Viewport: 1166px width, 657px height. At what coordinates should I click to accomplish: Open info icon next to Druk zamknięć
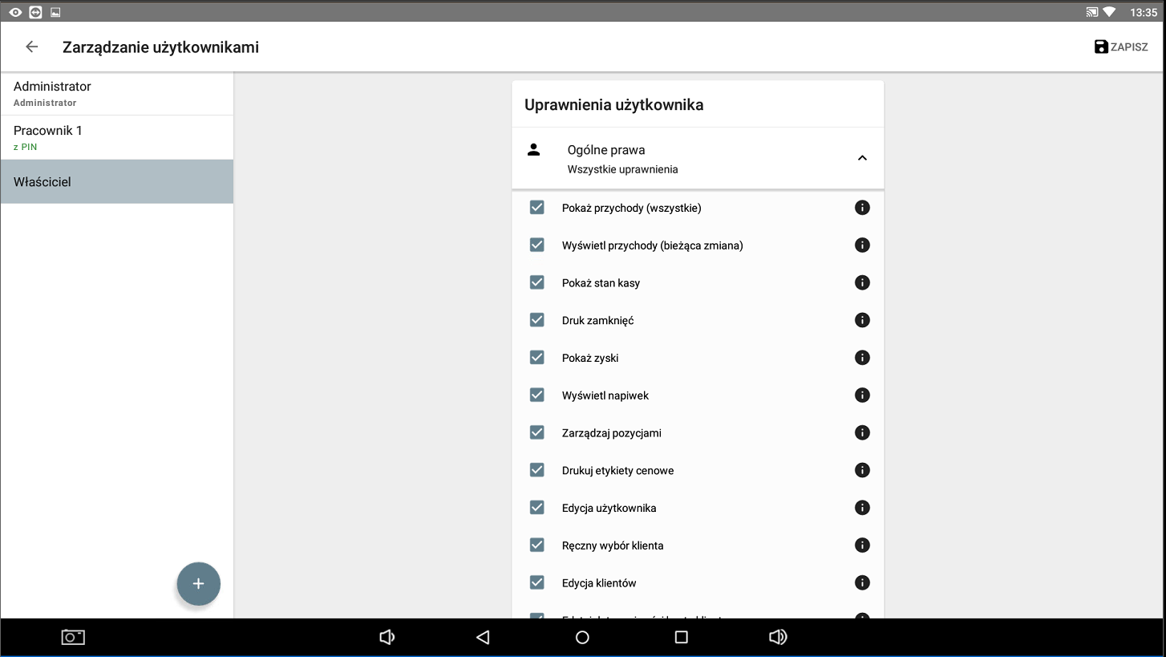click(x=862, y=320)
